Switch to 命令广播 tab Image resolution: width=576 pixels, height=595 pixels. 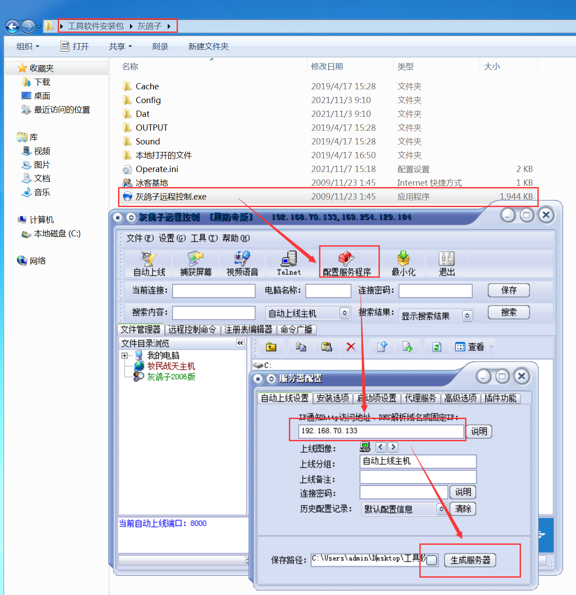(x=296, y=330)
